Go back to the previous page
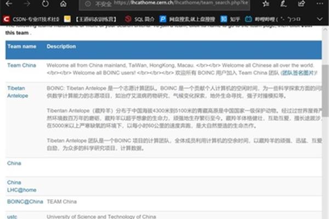This screenshot has height=219, width=329. 9,4
